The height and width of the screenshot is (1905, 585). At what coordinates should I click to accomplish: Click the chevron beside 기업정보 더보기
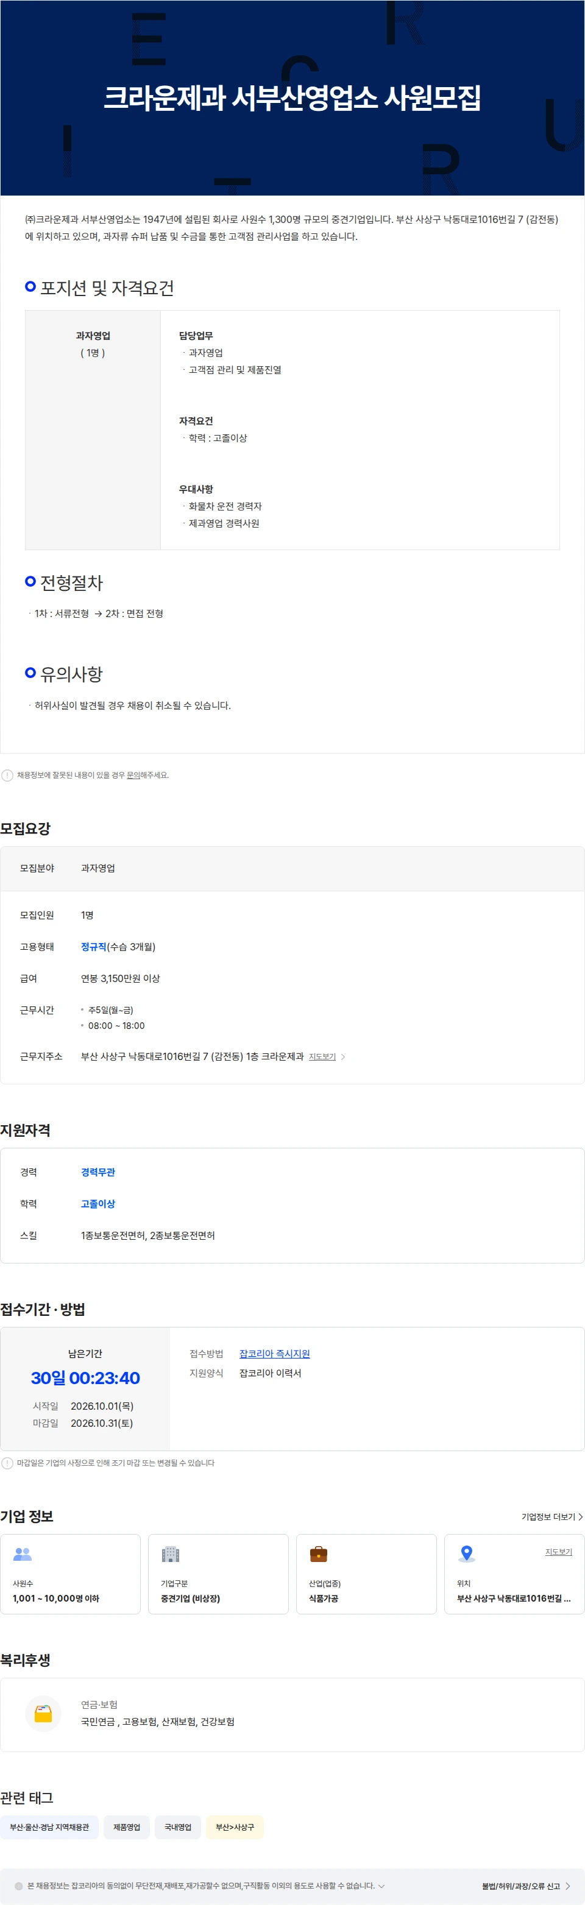(x=581, y=1517)
